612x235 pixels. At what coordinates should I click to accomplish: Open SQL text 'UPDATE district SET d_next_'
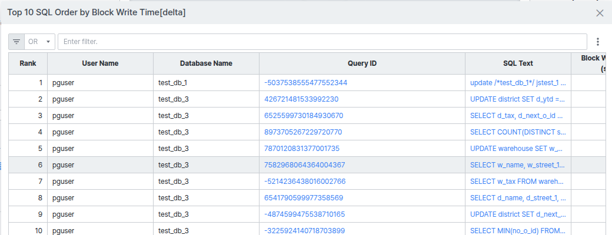[518, 214]
